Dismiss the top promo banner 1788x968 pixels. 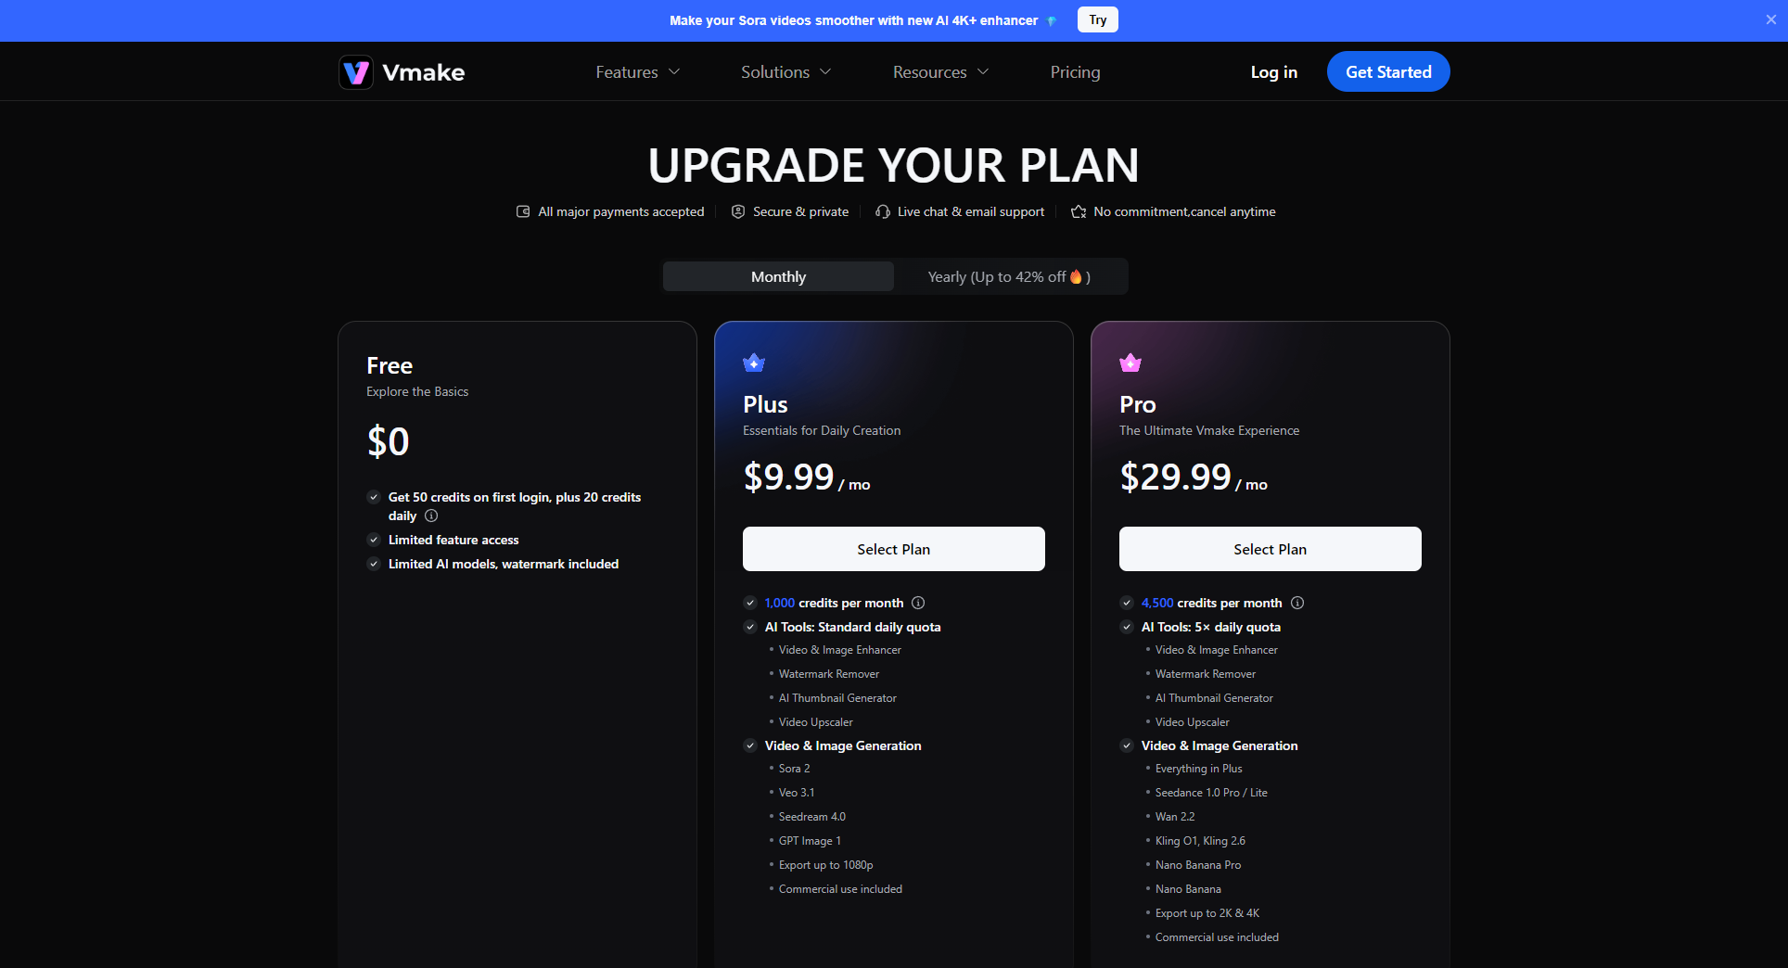coord(1770,19)
